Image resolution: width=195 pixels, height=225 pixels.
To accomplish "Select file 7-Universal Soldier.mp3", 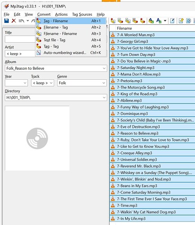I will tap(152, 160).
